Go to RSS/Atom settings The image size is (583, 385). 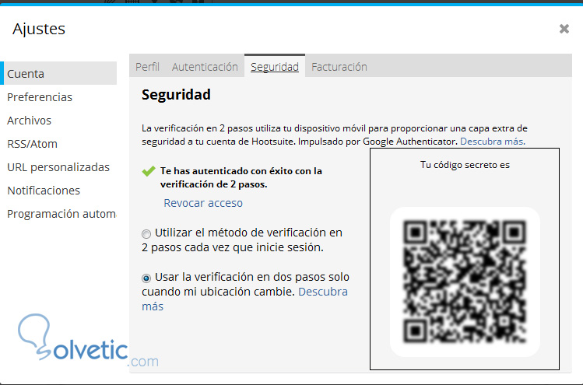pos(32,144)
